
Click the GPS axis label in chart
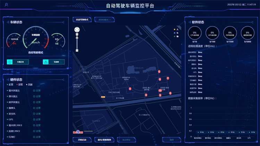pyautogui.click(x=249, y=138)
